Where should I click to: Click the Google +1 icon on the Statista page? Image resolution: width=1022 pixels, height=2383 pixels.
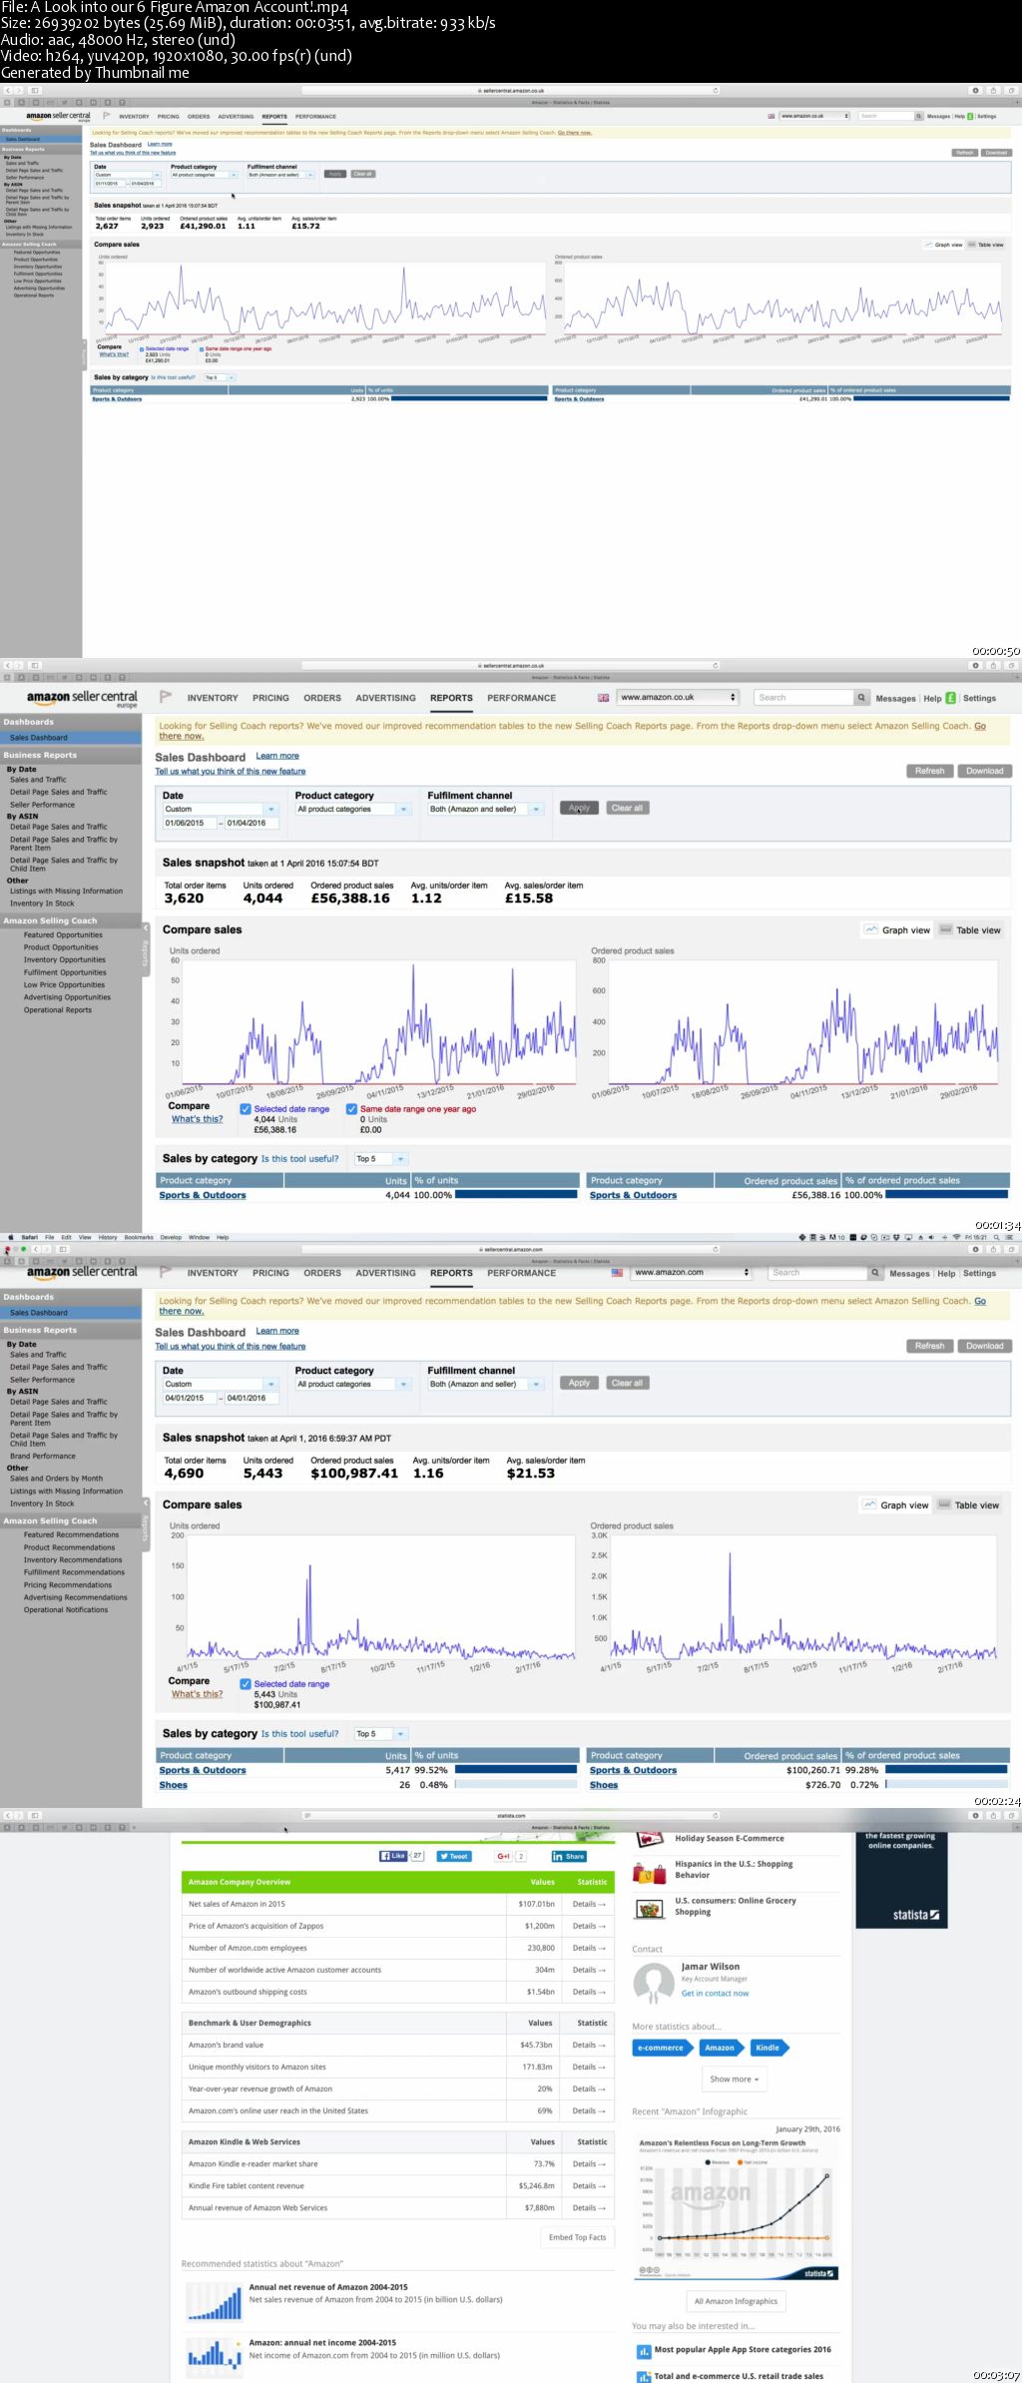(504, 1856)
